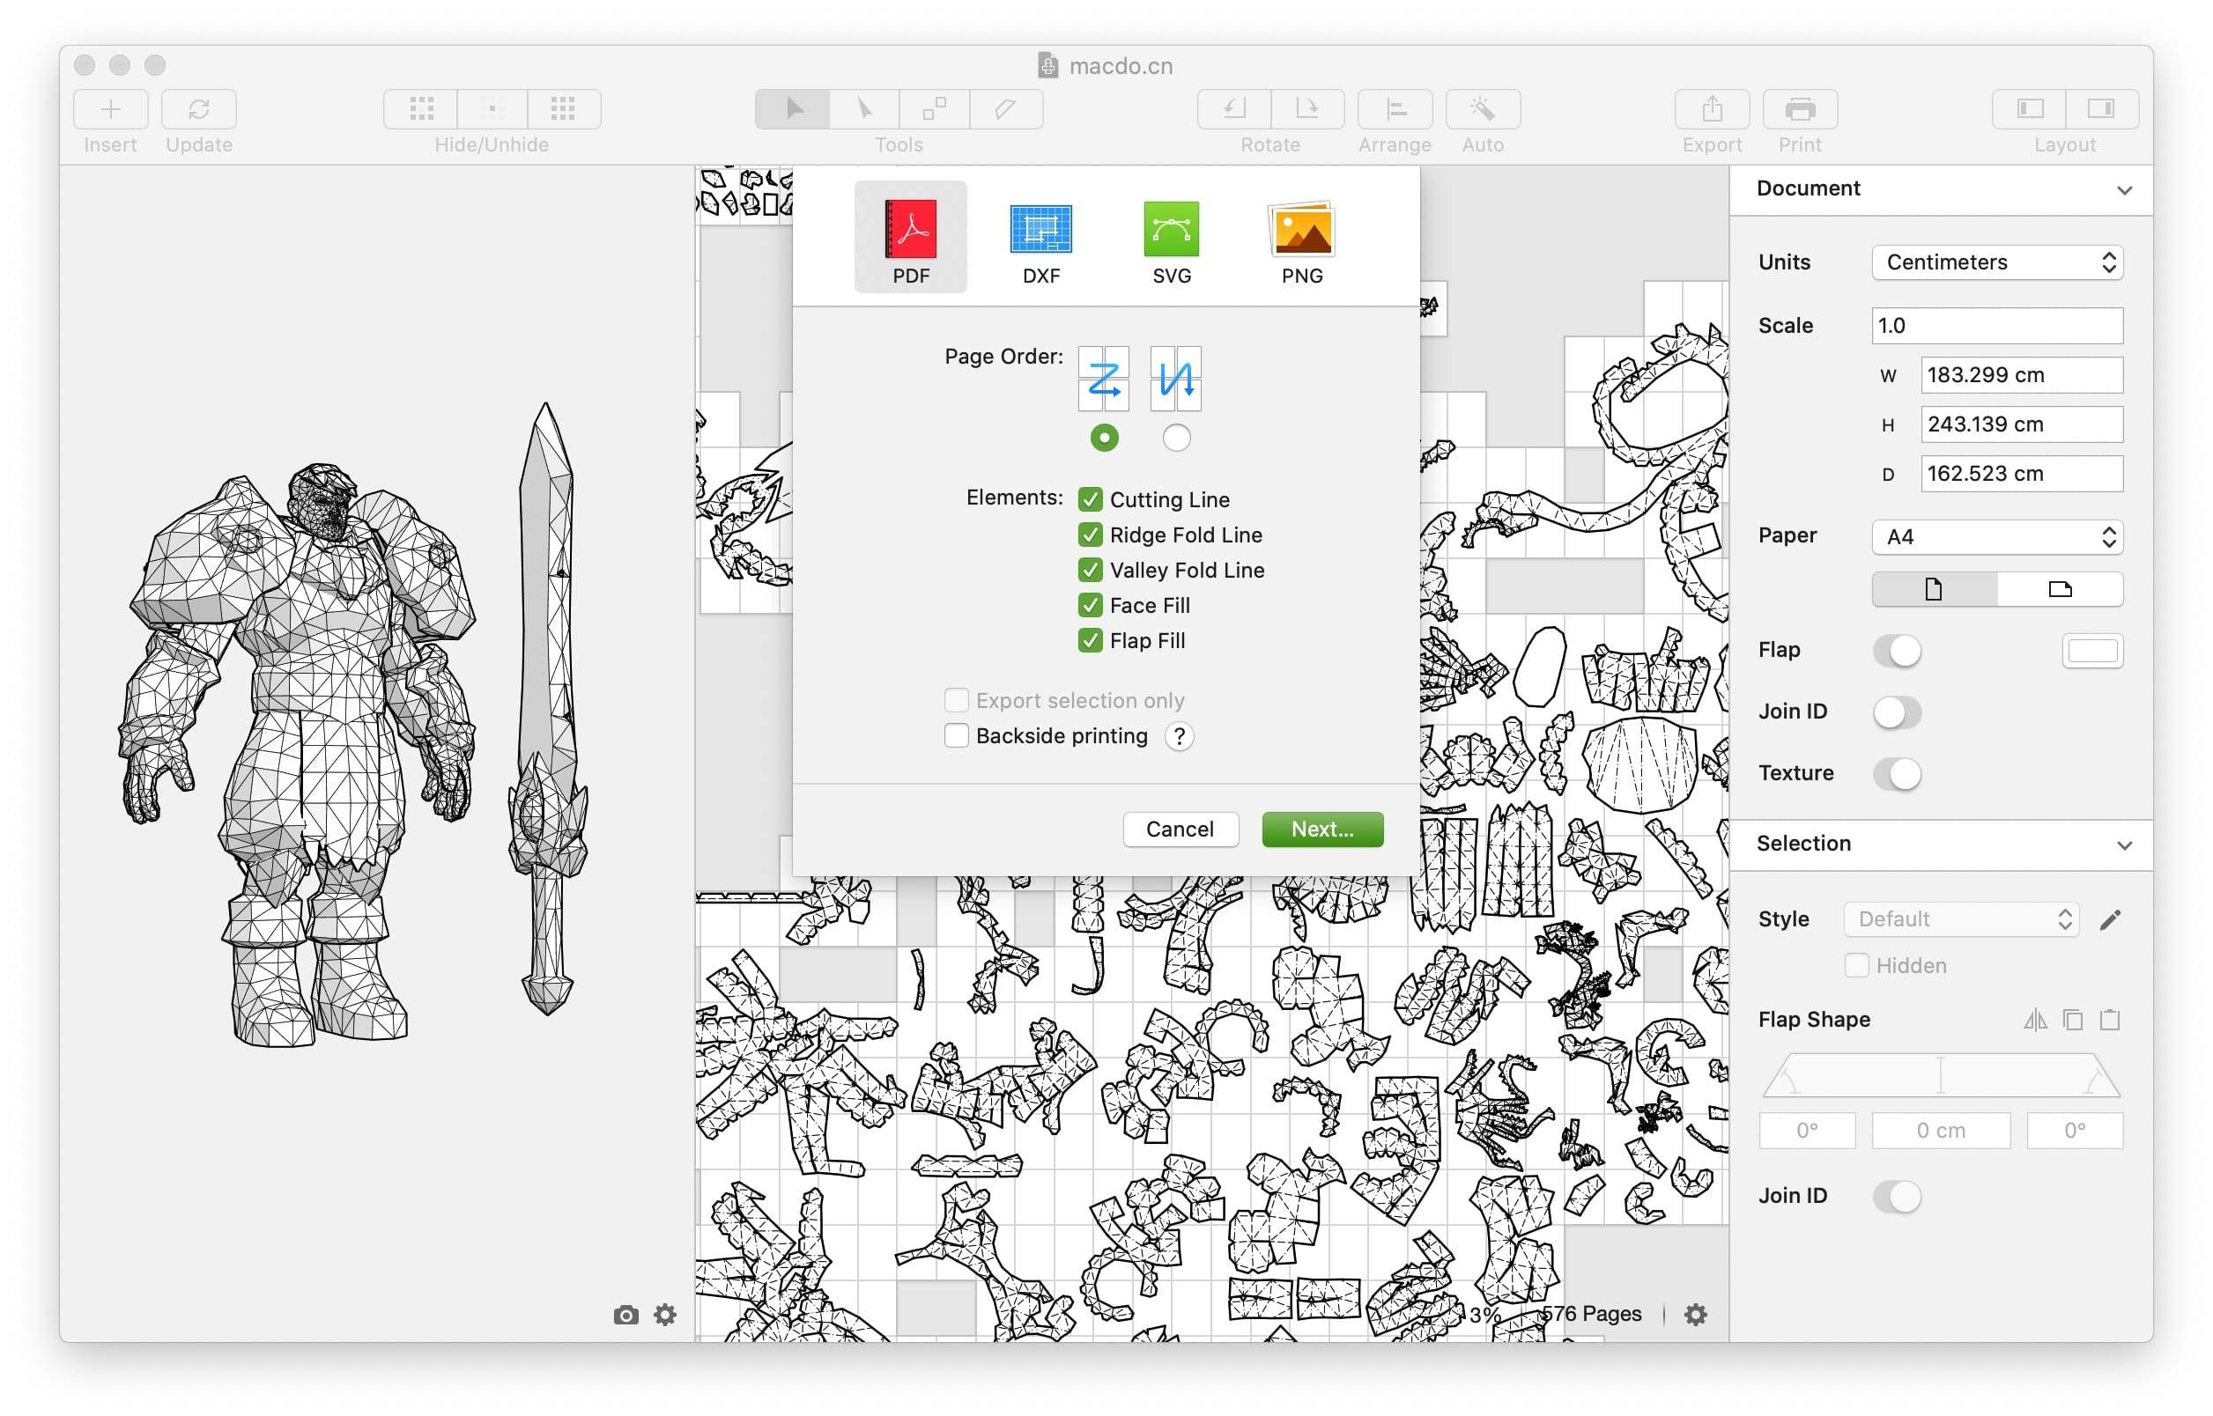Choose the DXF export format icon

coord(1040,230)
